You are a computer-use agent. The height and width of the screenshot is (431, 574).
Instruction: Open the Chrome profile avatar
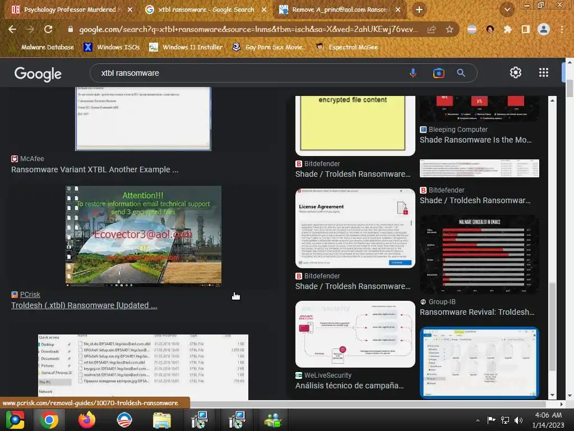544,29
